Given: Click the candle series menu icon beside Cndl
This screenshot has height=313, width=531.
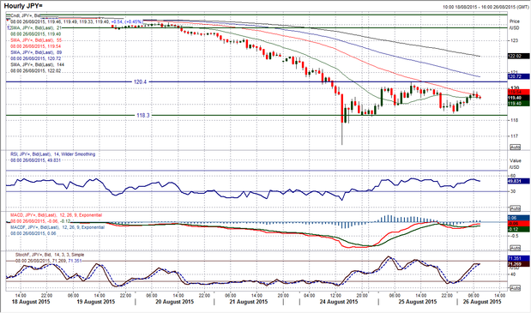Looking at the screenshot, I should (x=8, y=15).
